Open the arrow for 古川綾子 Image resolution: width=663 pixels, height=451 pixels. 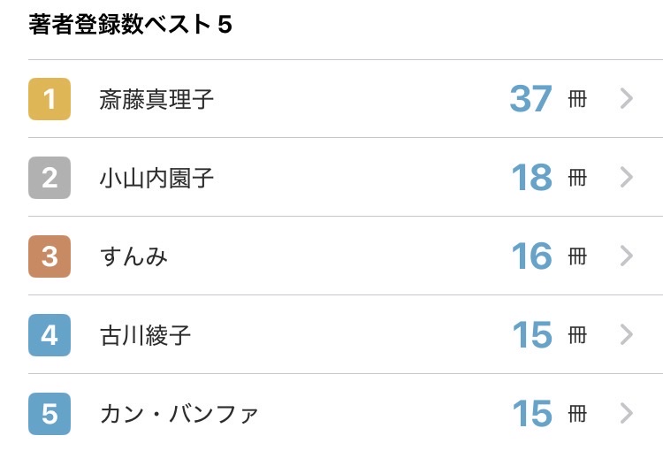coord(626,335)
